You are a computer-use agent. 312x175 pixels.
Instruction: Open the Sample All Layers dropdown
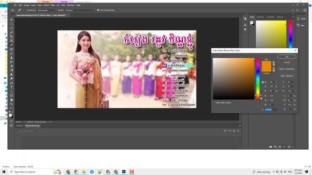[x=79, y=10]
